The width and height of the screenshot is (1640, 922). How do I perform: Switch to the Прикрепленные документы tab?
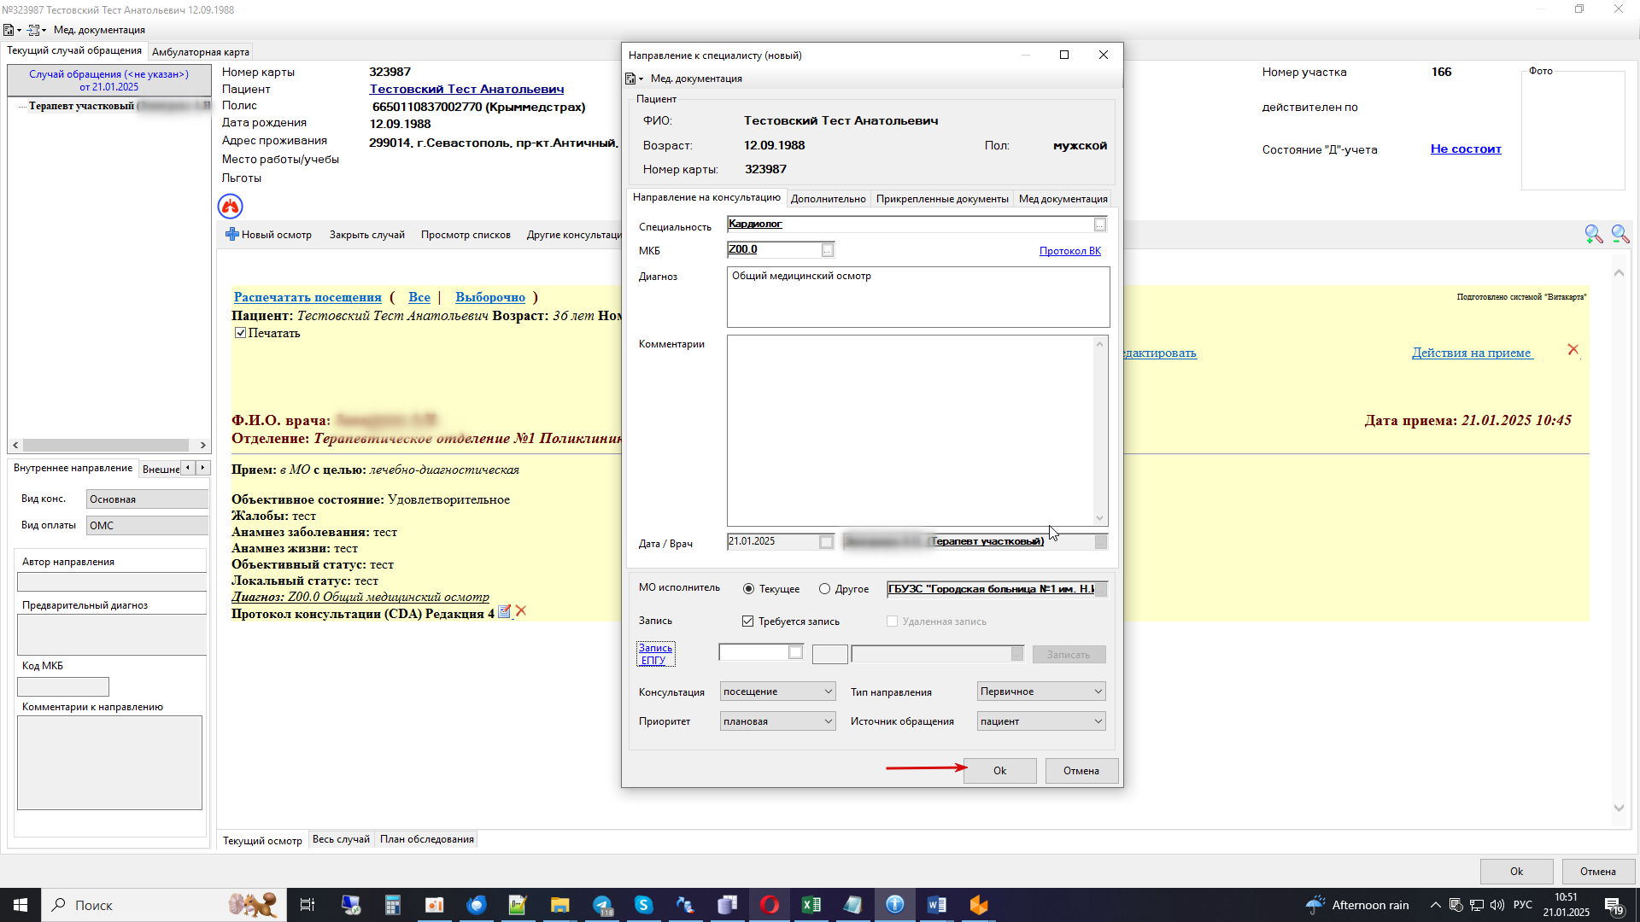pos(942,199)
